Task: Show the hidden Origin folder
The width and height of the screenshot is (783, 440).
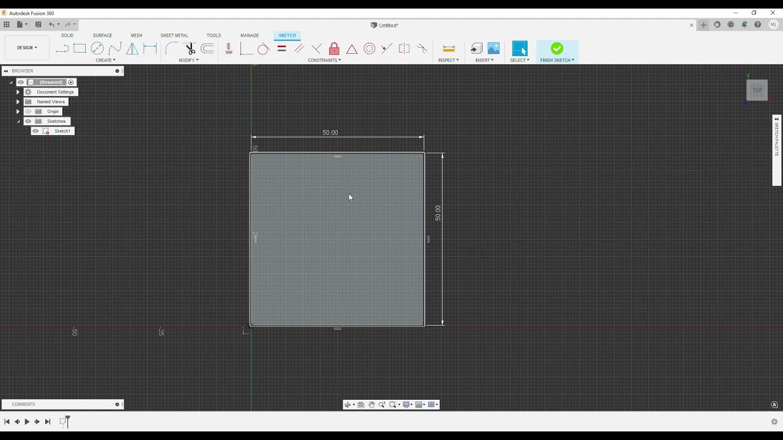Action: point(28,111)
